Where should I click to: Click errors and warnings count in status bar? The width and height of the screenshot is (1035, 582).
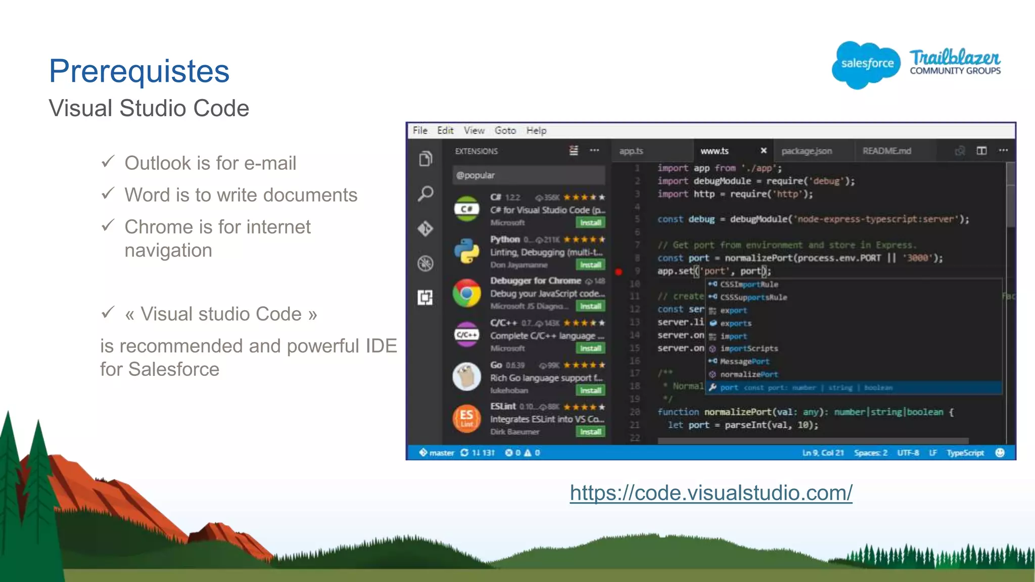tap(523, 453)
